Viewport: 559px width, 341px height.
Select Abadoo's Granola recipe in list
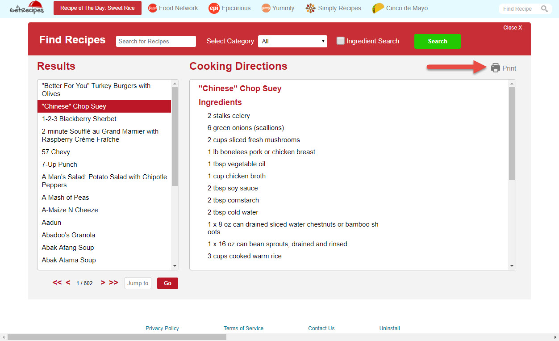click(68, 235)
